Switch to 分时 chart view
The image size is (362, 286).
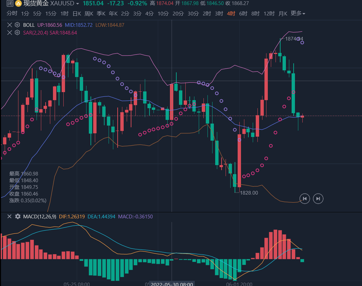click(x=12, y=13)
